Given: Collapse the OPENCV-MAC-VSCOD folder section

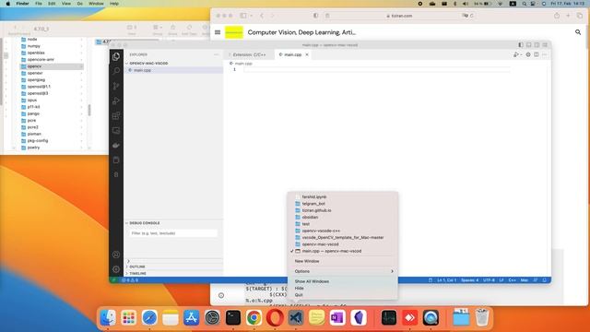Looking at the screenshot, I should tap(147, 64).
